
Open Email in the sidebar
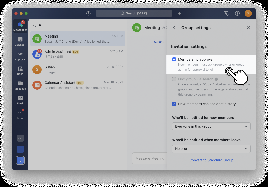coord(20,100)
